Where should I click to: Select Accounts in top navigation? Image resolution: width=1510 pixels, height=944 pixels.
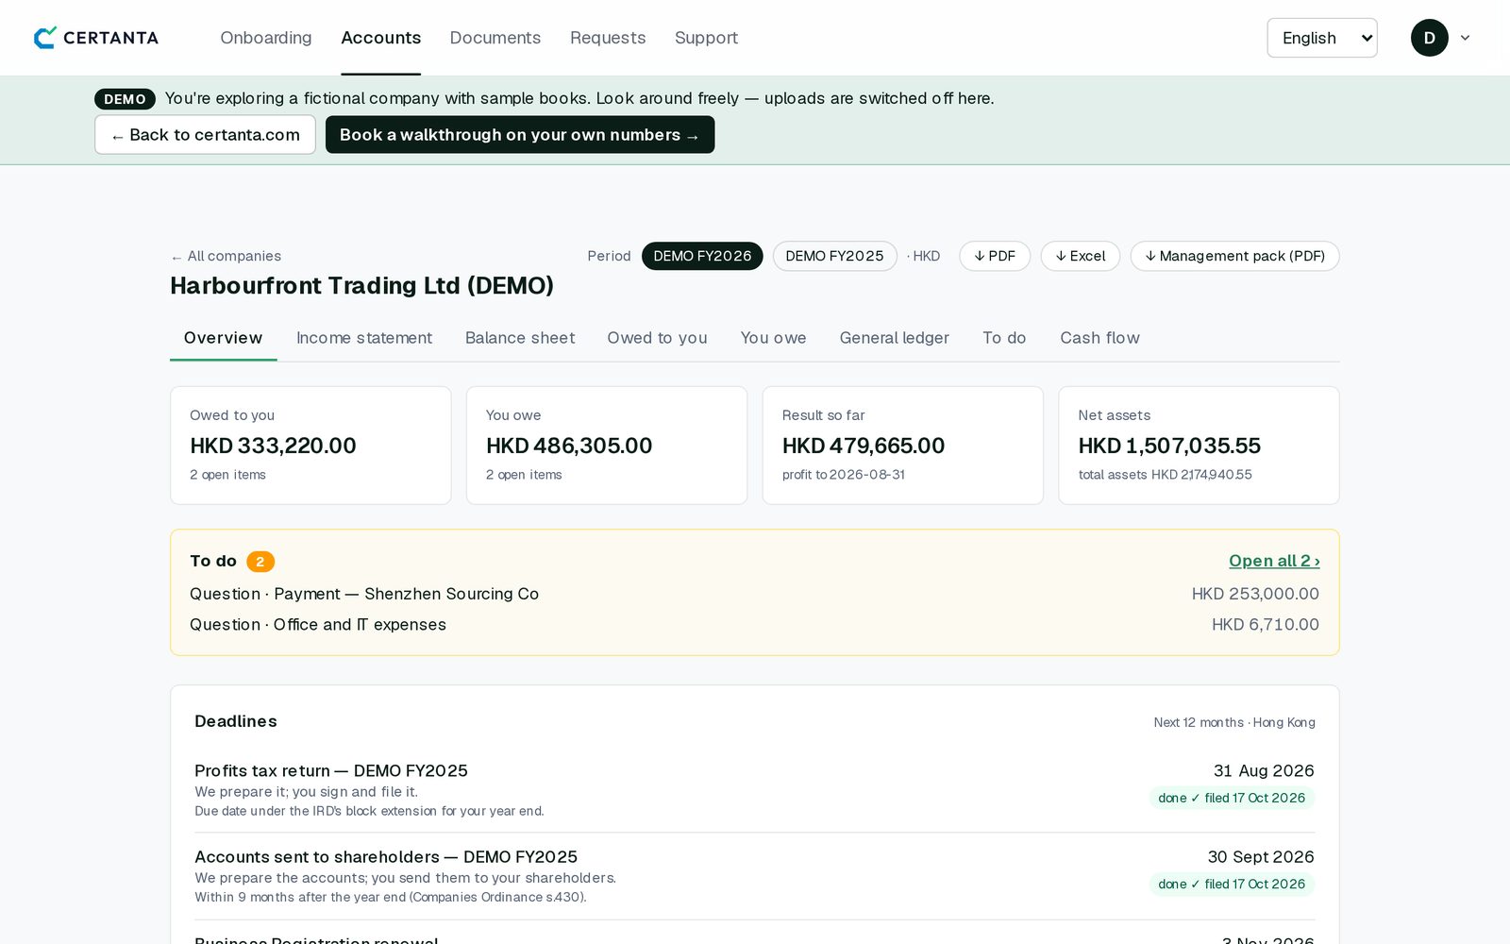(x=381, y=38)
